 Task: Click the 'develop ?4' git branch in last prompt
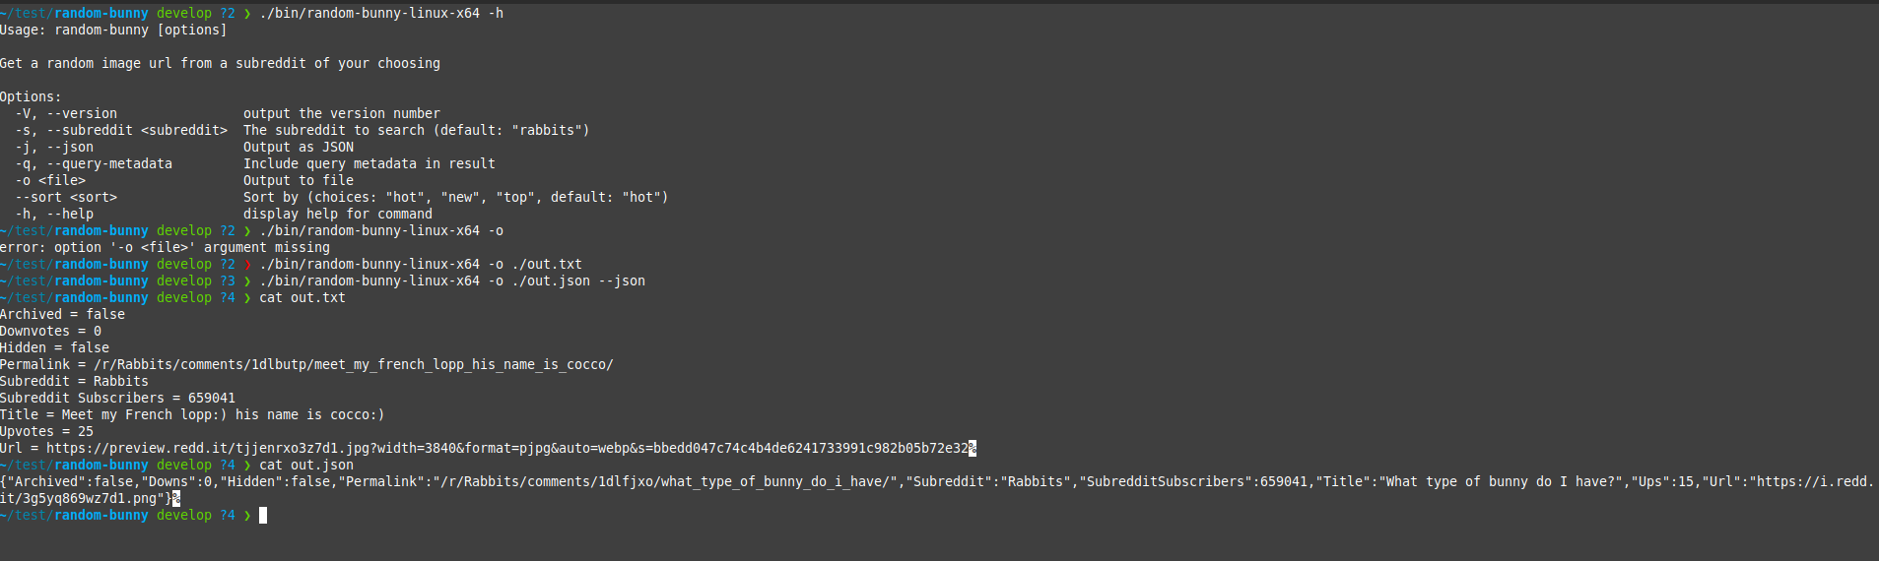(x=196, y=515)
